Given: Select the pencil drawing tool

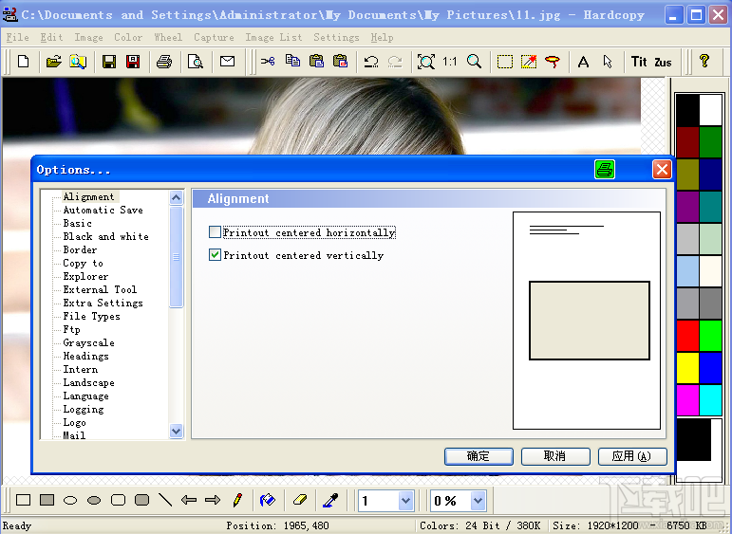Looking at the screenshot, I should (237, 500).
